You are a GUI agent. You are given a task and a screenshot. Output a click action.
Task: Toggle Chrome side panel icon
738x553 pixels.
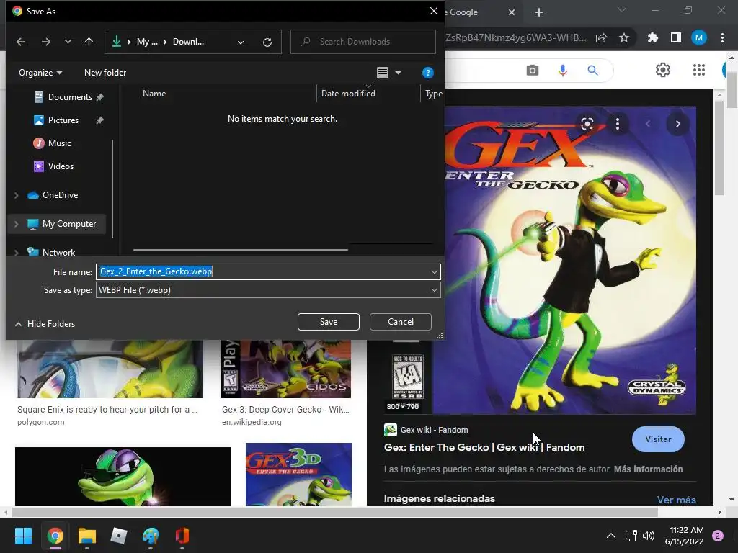click(x=676, y=37)
